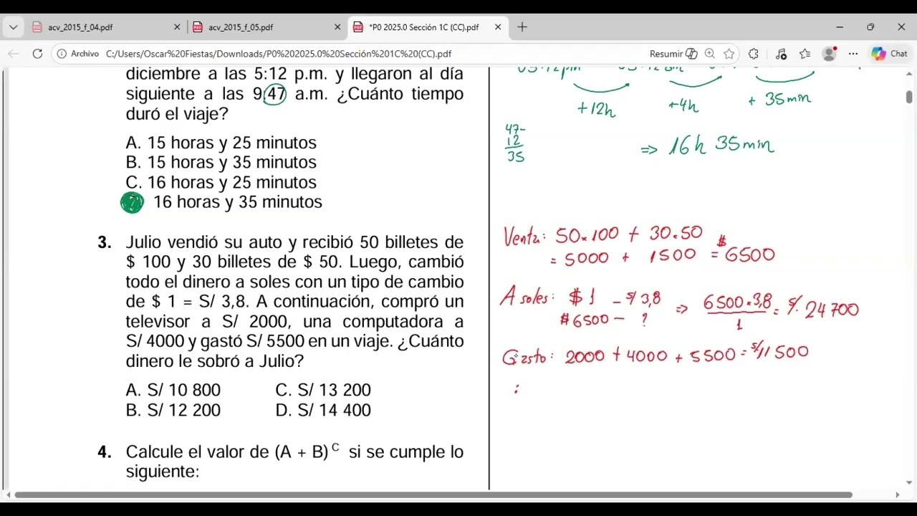Reload the PDF page
The image size is (917, 516).
pos(37,54)
